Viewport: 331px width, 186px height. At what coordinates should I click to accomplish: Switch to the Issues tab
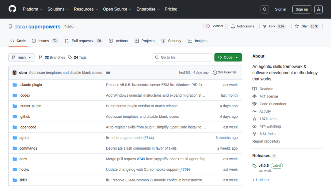[43, 41]
